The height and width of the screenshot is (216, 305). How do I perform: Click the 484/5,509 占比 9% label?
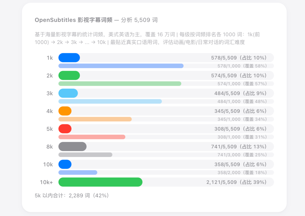click(x=240, y=93)
